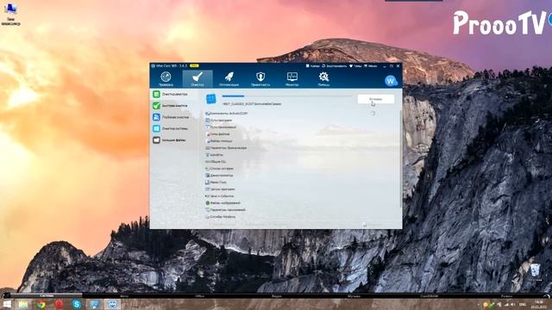Click the blue registry scan progress bar

286,96
